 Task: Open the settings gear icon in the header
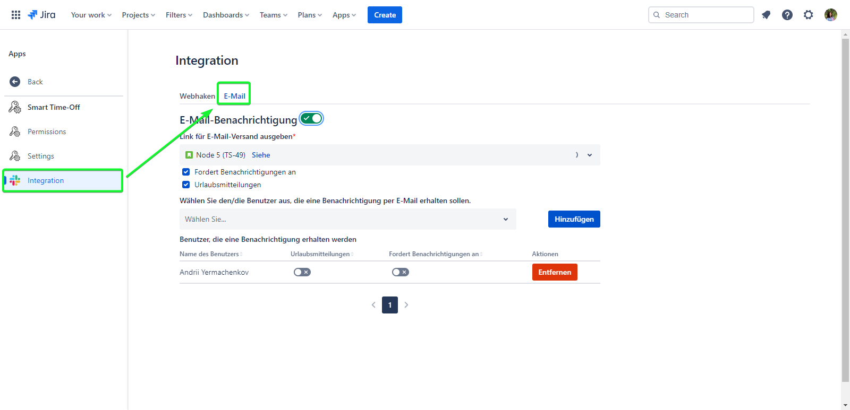809,15
